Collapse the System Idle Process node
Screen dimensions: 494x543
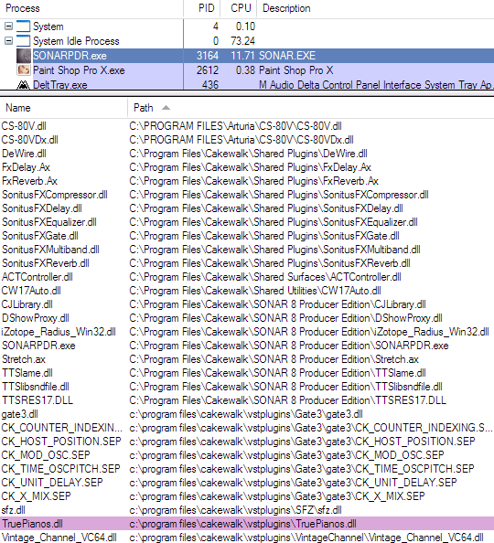point(8,41)
